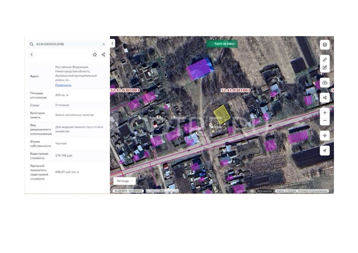Click the "Кадастровая стоимость" label
This screenshot has height=253, width=358.
39,156
